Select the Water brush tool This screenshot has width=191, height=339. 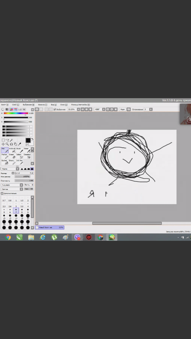27,150
